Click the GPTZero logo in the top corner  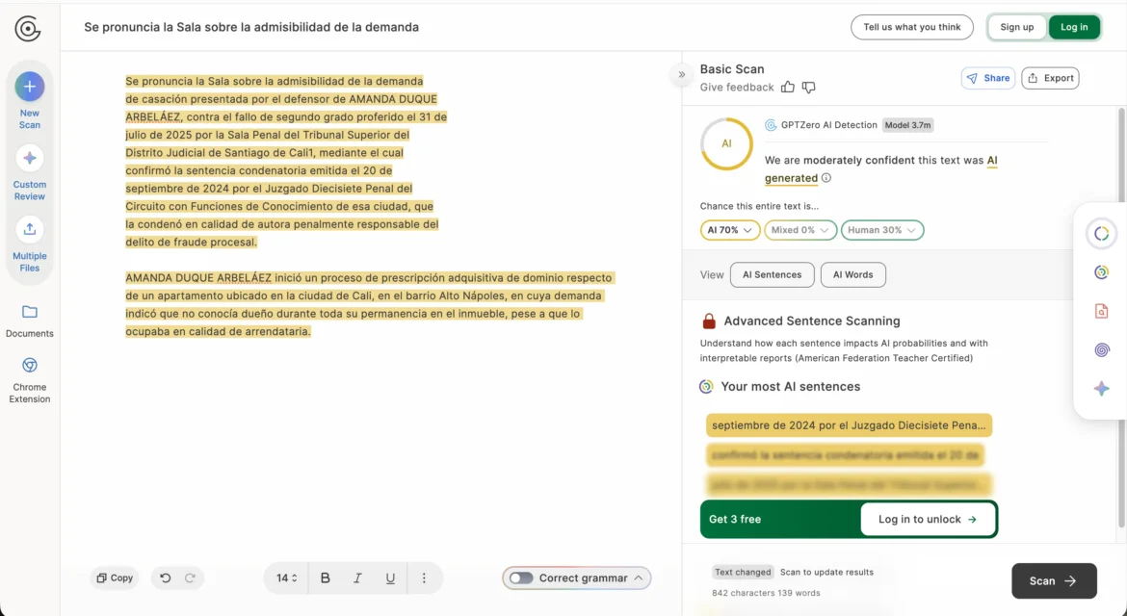[x=28, y=28]
